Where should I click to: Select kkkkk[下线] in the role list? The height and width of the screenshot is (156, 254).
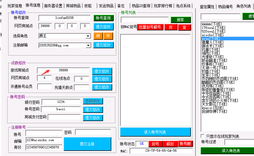(x=212, y=24)
